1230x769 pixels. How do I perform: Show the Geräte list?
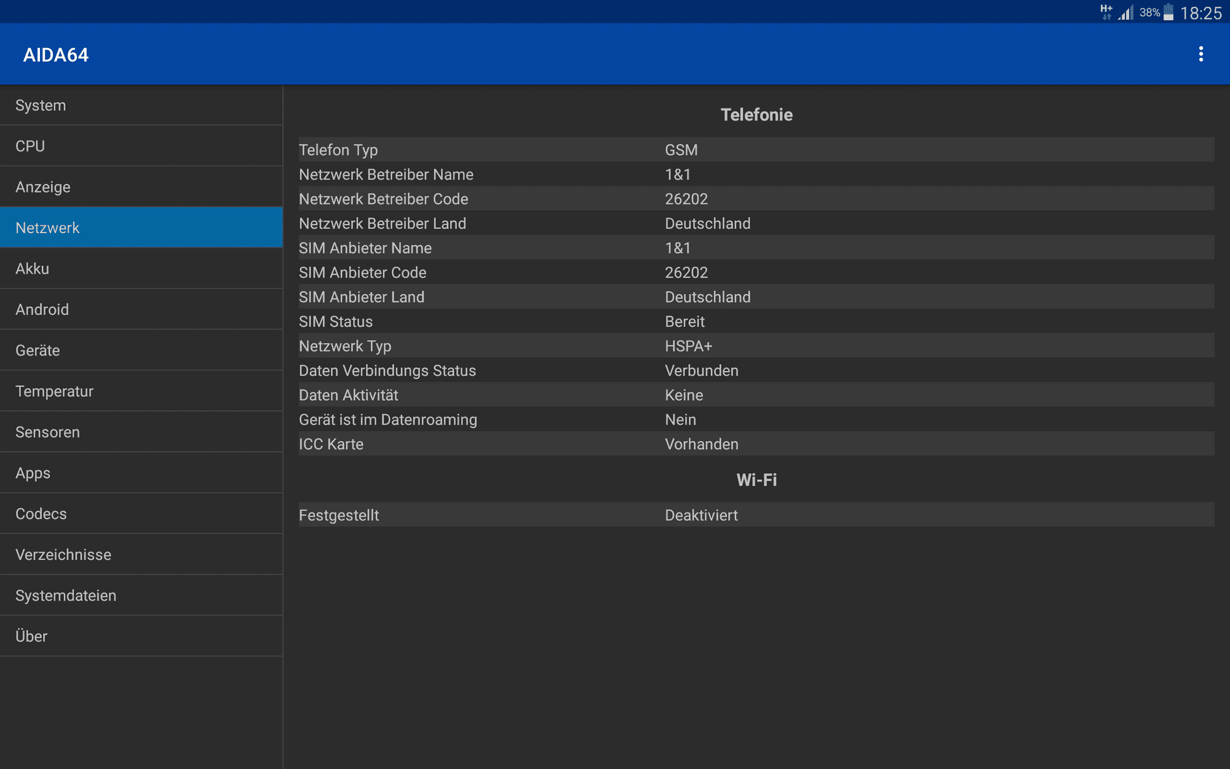pos(141,350)
